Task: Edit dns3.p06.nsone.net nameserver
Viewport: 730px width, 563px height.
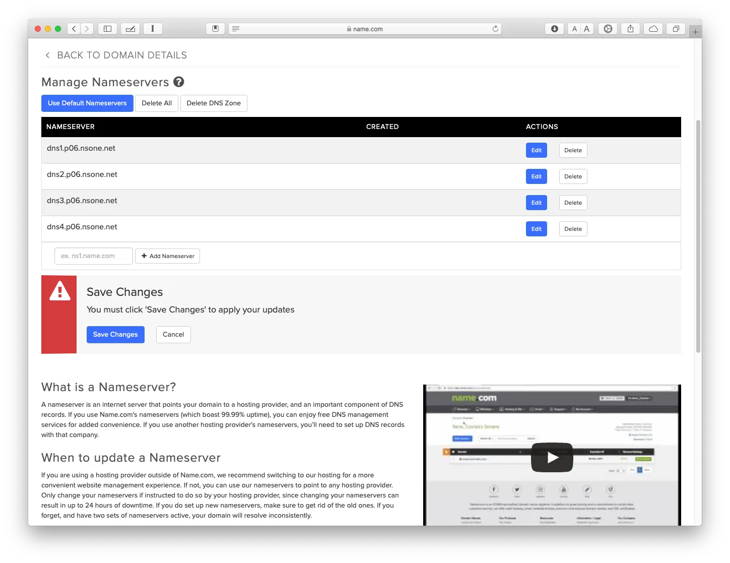Action: click(537, 203)
